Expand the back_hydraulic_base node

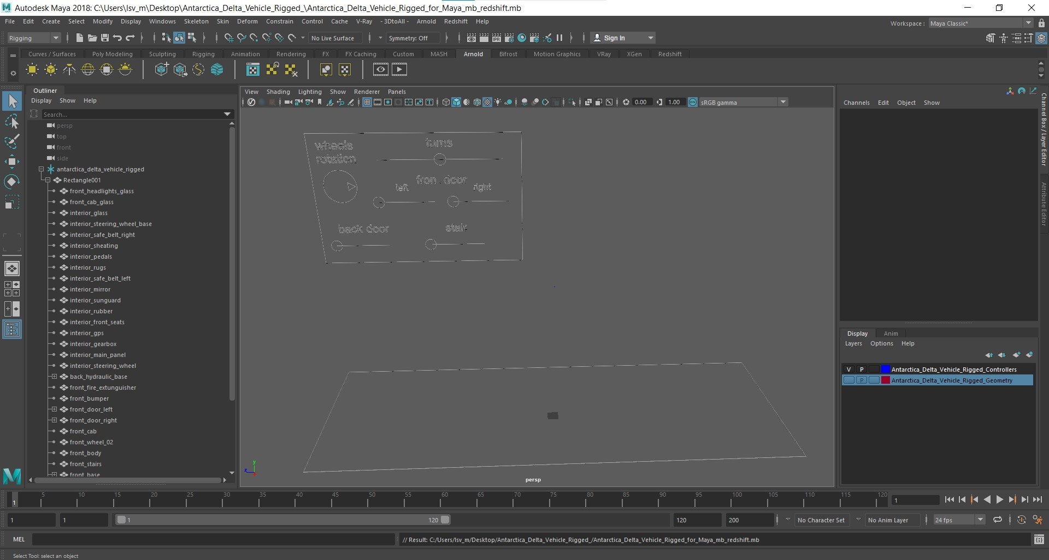54,377
